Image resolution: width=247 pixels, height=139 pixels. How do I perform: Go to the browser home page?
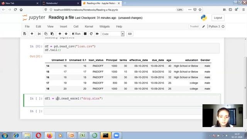21,10
